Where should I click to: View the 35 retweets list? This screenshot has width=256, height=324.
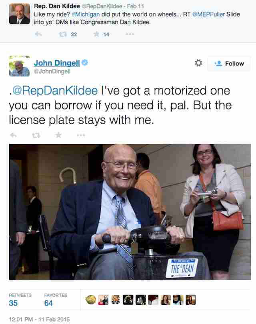(20, 300)
